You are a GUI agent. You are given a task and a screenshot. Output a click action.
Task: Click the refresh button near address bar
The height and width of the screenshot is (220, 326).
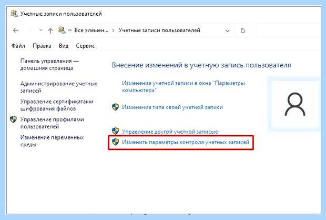coord(242,31)
